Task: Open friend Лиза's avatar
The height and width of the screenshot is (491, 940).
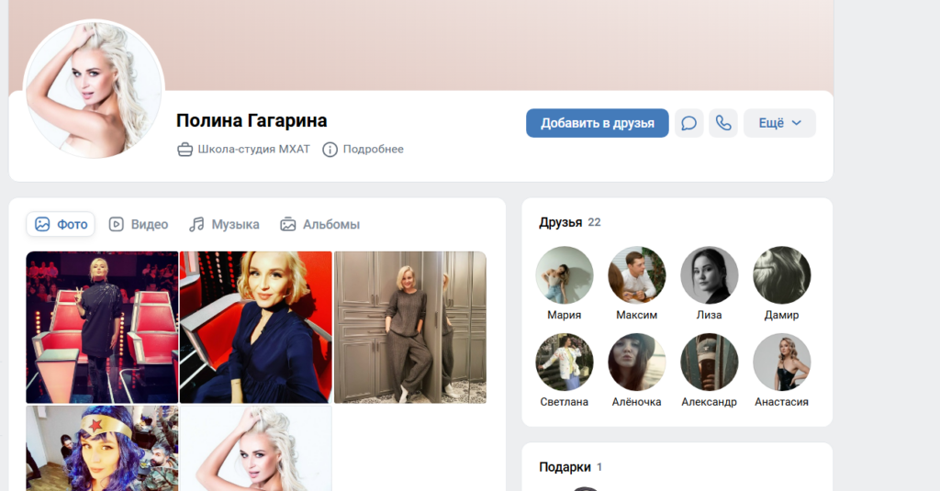Action: pyautogui.click(x=710, y=275)
